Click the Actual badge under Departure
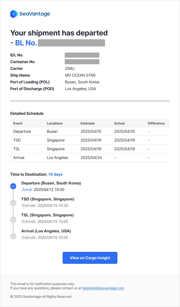 coord(27,190)
